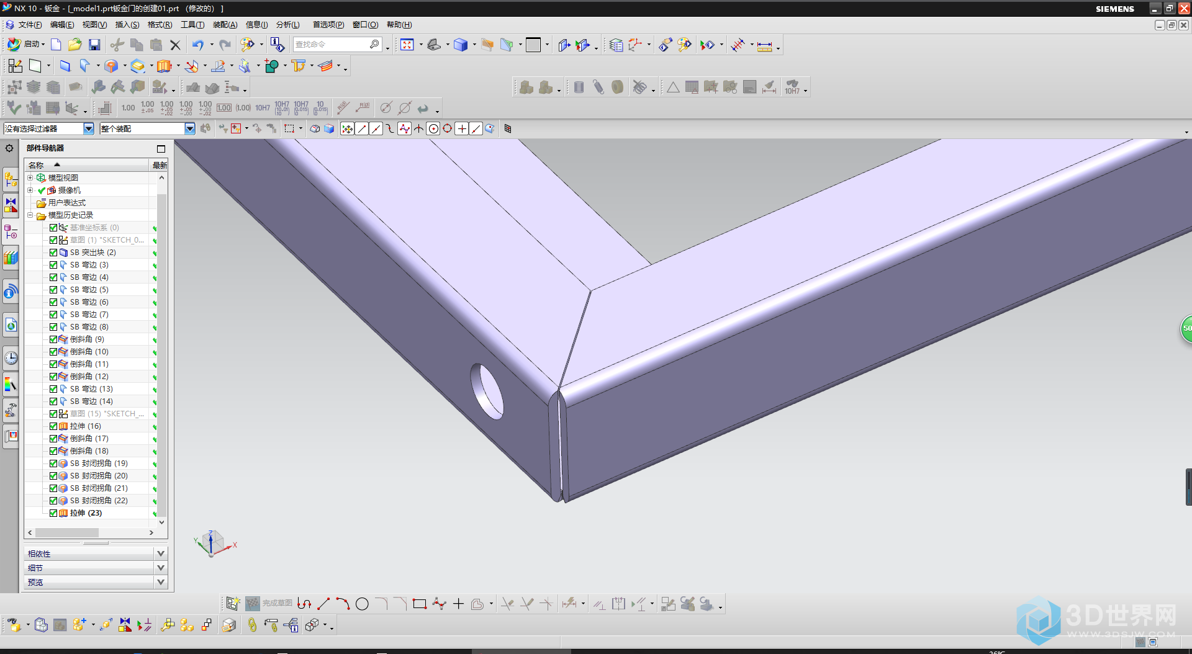1192x654 pixels.
Task: Click the view triad coordinate widget
Action: (x=214, y=544)
